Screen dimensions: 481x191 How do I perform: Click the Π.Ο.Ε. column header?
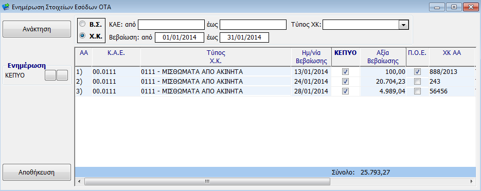click(417, 56)
